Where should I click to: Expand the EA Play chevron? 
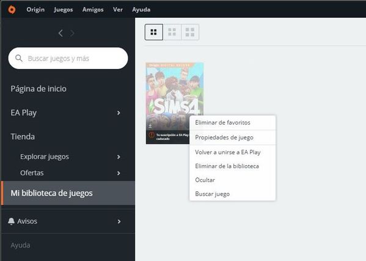(x=119, y=113)
